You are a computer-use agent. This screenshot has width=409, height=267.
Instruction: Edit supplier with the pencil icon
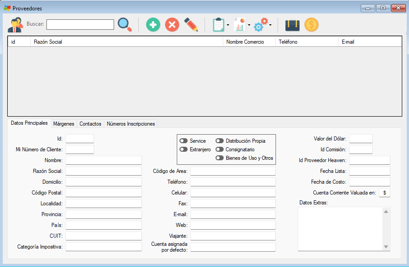[x=191, y=25]
